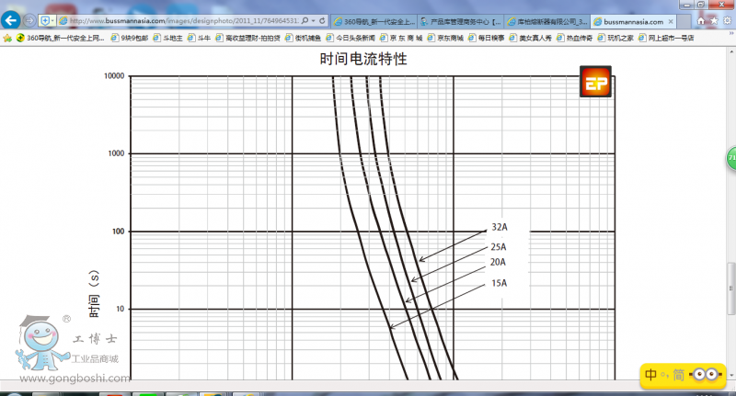Toggle the 简 simplified character button
Image resolution: width=736 pixels, height=396 pixels.
678,375
